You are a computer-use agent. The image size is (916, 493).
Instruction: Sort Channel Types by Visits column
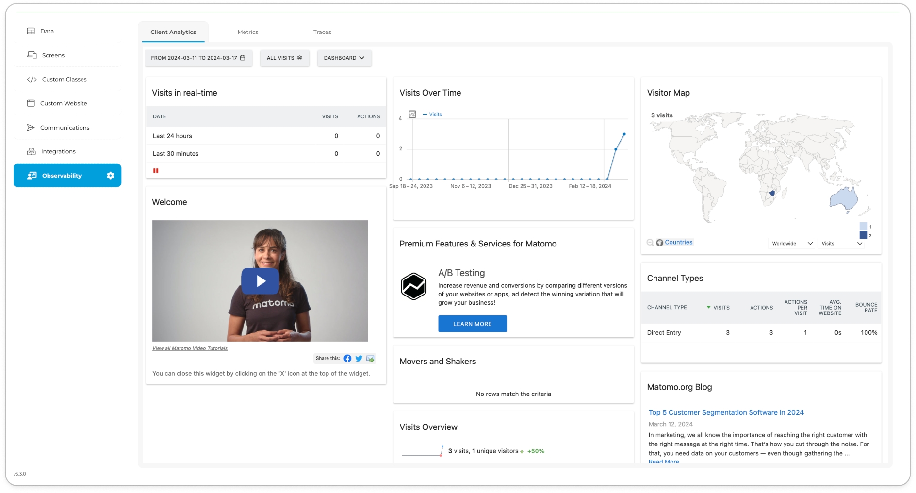[x=721, y=308]
